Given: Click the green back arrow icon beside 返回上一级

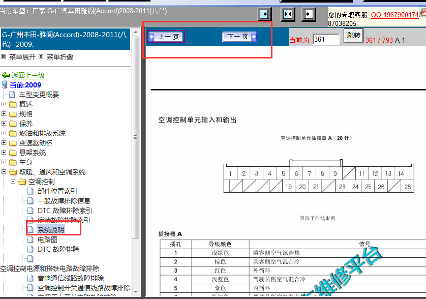Looking at the screenshot, I should 6,75.
